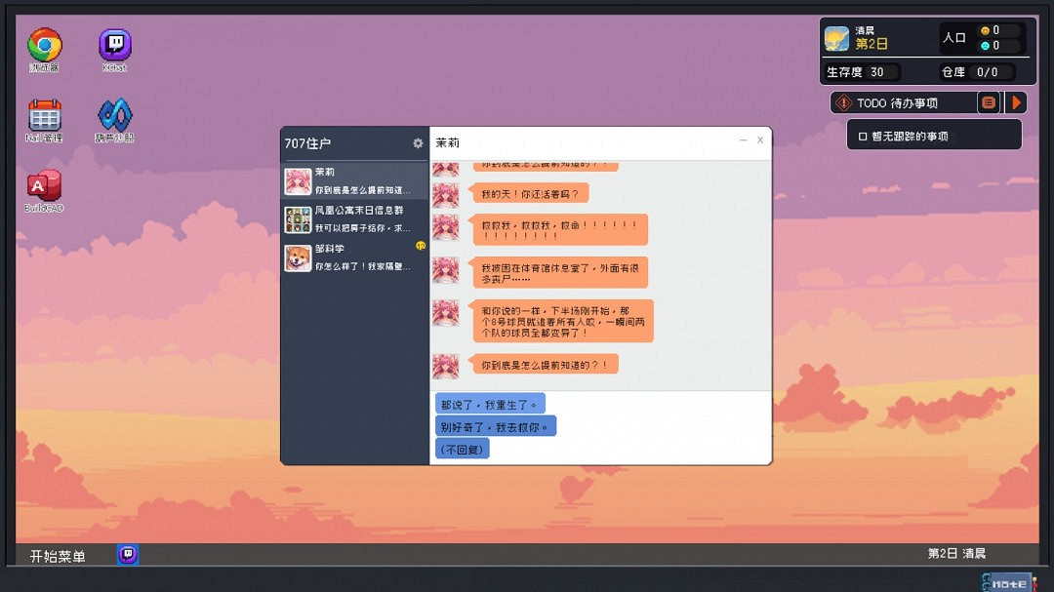
Task: Click the morning weather icon showing 第2日
Action: (837, 37)
